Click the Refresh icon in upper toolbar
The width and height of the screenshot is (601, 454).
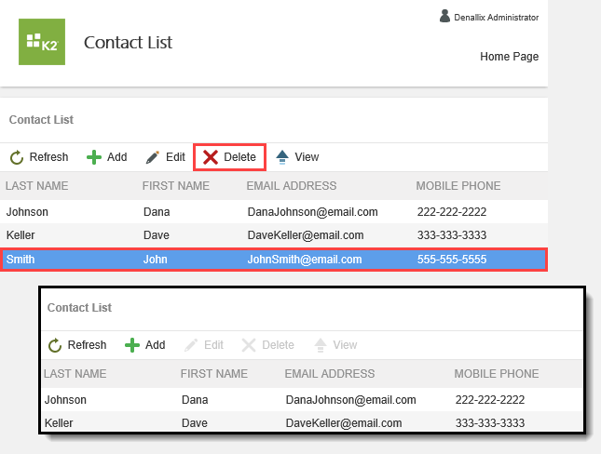point(17,157)
